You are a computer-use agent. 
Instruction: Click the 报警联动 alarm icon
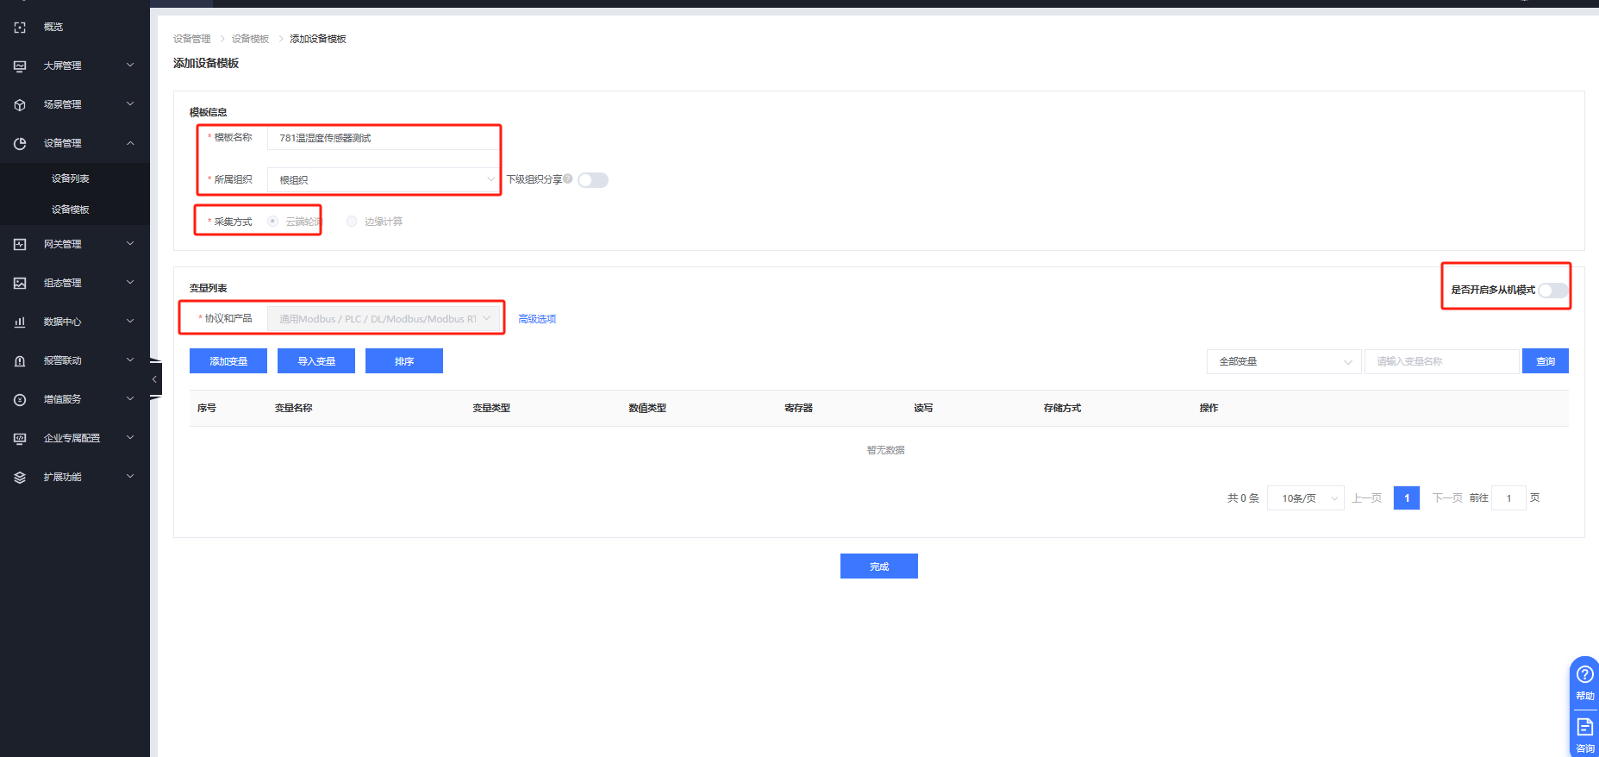point(20,361)
